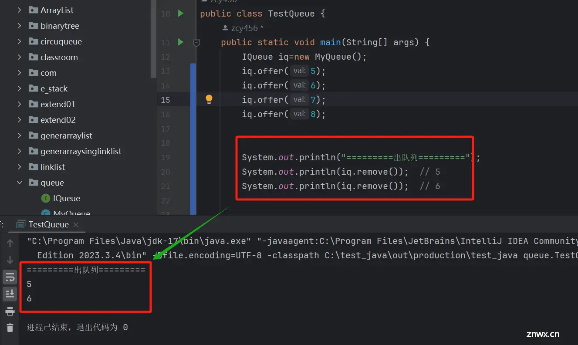
Task: Place cursor on iq.offer(6) line
Action: (x=284, y=85)
